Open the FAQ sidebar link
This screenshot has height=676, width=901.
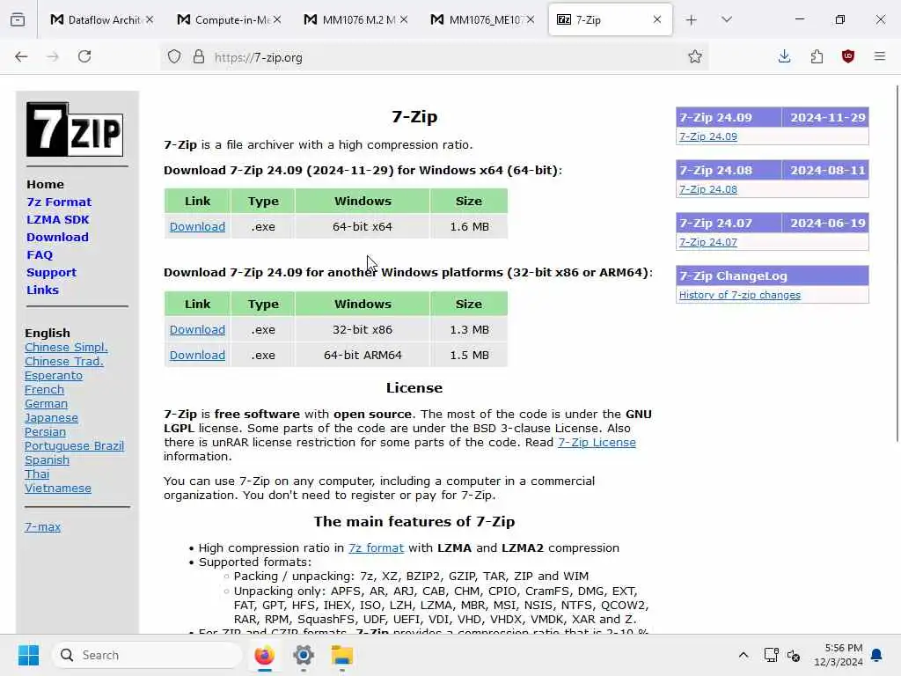[39, 254]
